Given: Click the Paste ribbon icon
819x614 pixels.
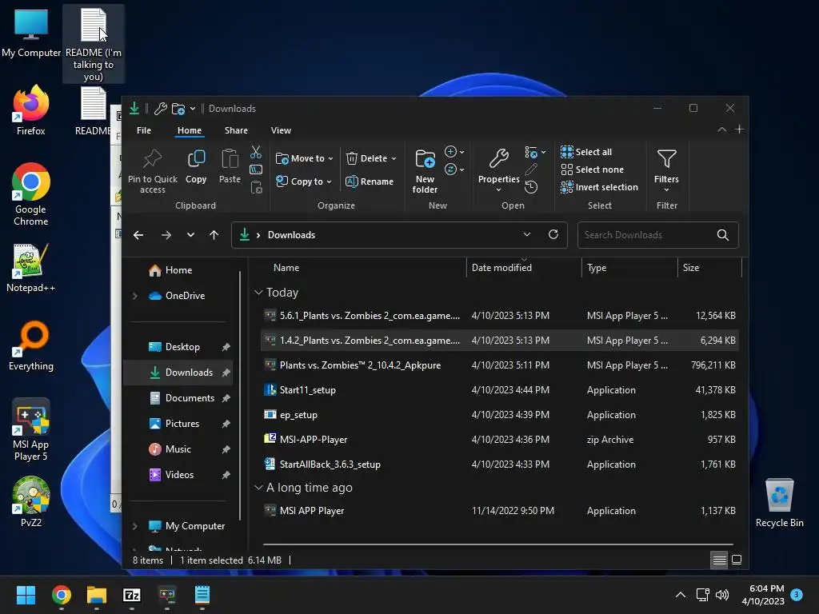Looking at the screenshot, I should pyautogui.click(x=230, y=158).
